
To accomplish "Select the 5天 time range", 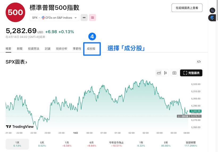I will coord(42,144).
